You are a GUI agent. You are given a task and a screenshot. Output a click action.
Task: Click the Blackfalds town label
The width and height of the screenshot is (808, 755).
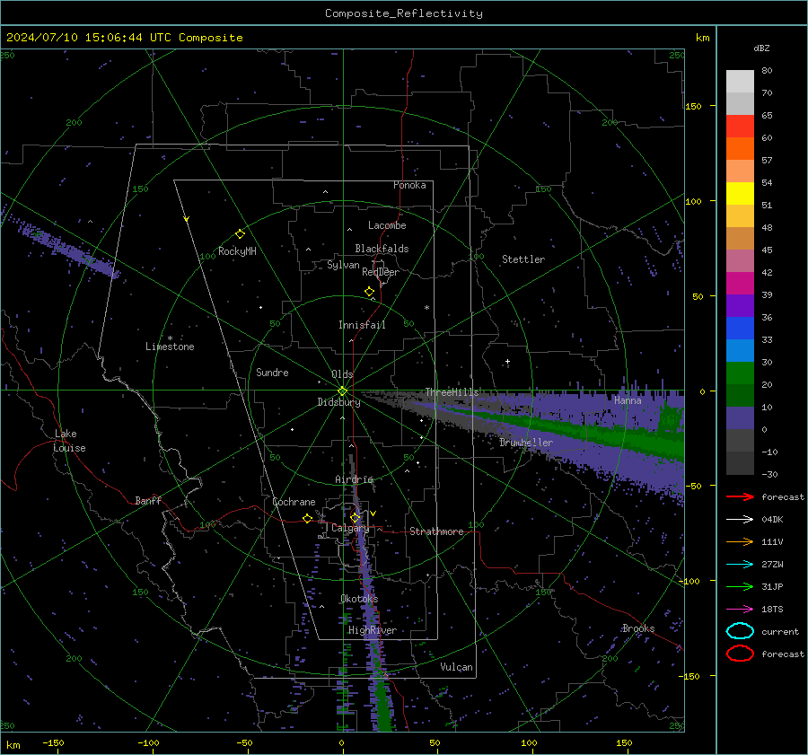click(382, 249)
